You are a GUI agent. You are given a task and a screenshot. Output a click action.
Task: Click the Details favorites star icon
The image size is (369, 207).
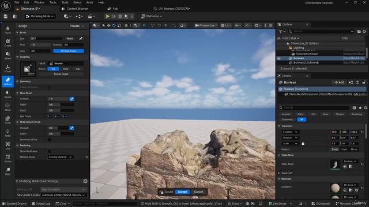tap(360, 108)
